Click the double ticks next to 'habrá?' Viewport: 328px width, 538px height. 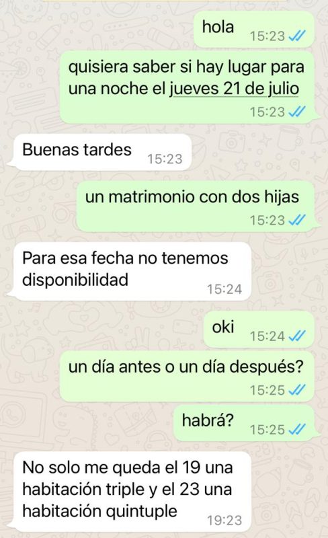(297, 430)
